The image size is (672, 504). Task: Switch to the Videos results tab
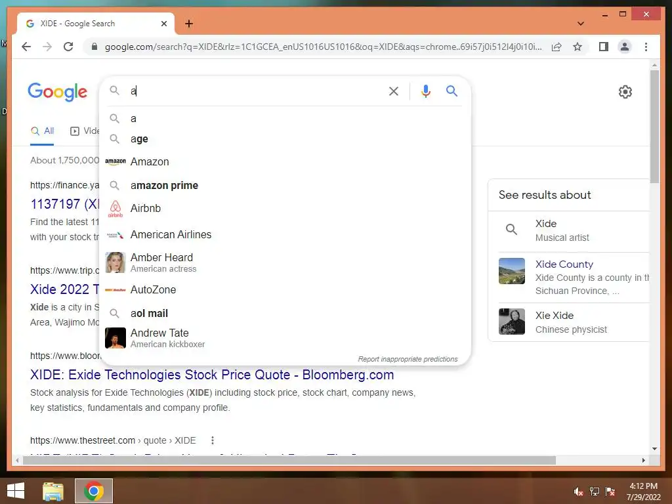85,131
